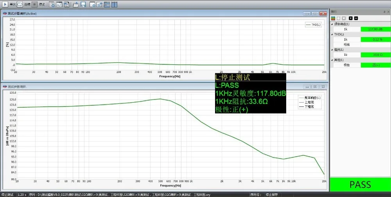Save with the floppy disk icon
This screenshot has width=391, height=197.
pyautogui.click(x=83, y=4)
